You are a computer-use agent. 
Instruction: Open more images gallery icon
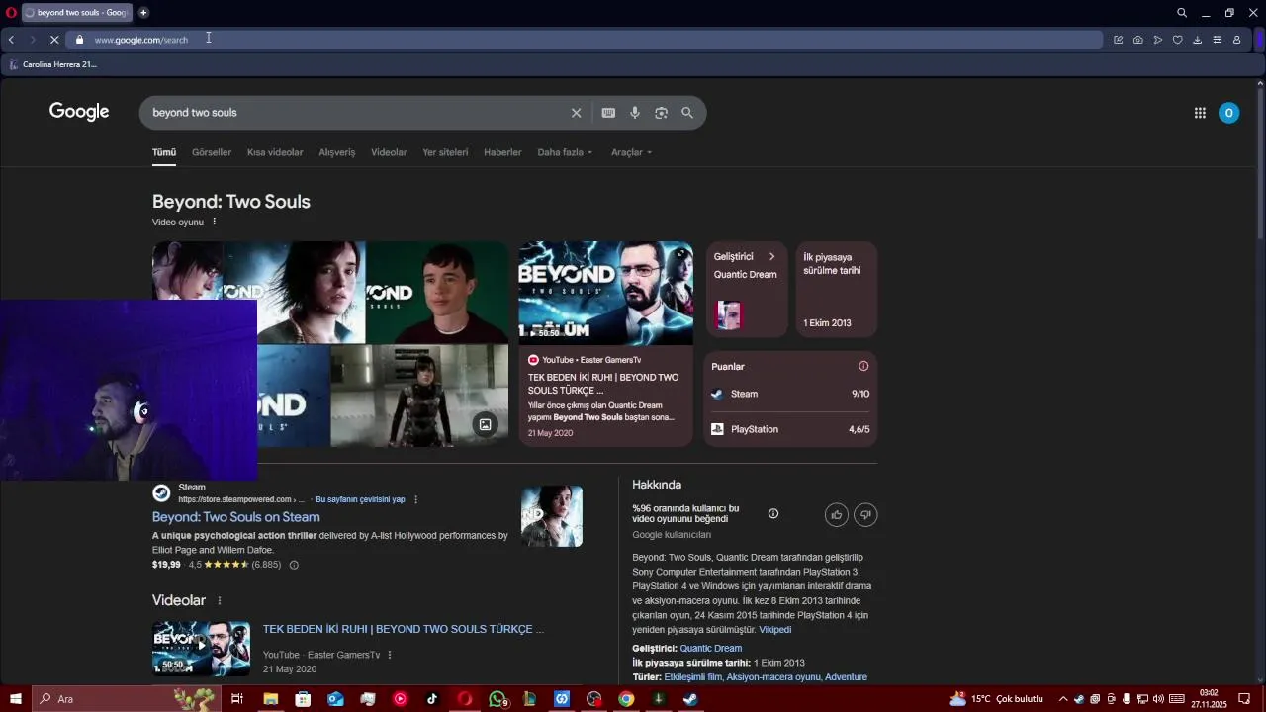[485, 425]
